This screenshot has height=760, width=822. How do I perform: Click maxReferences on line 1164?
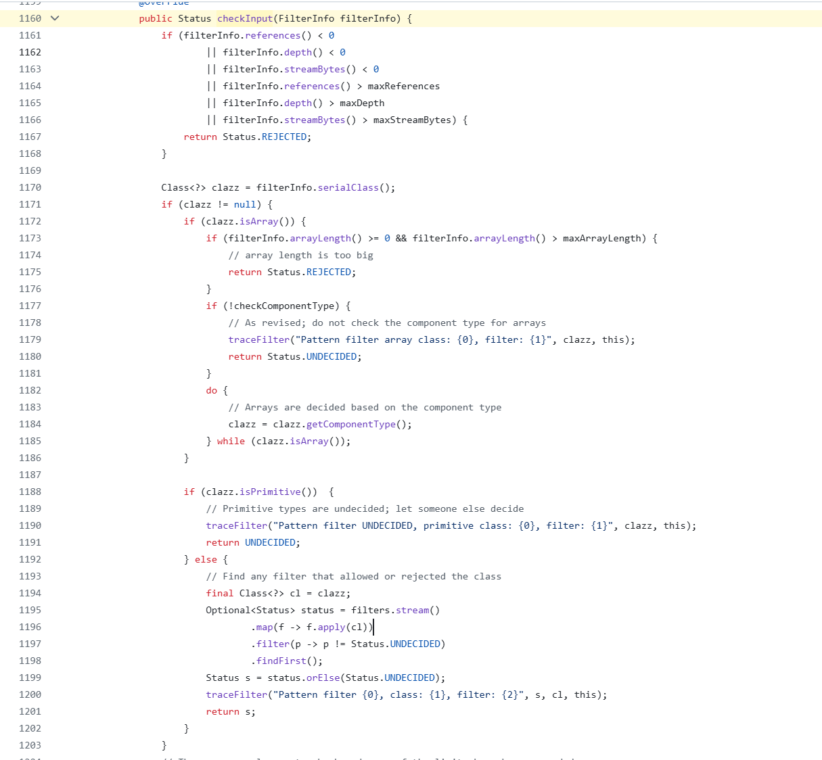click(403, 86)
